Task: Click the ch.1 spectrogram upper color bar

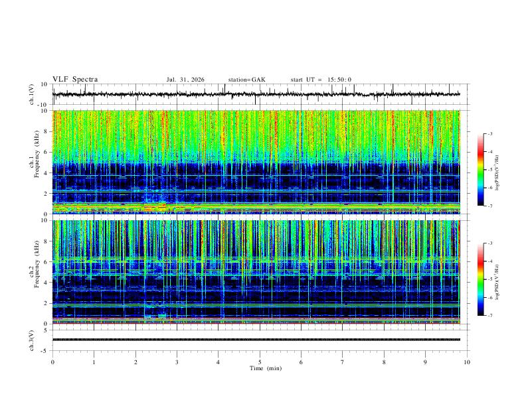Action: tap(480, 170)
